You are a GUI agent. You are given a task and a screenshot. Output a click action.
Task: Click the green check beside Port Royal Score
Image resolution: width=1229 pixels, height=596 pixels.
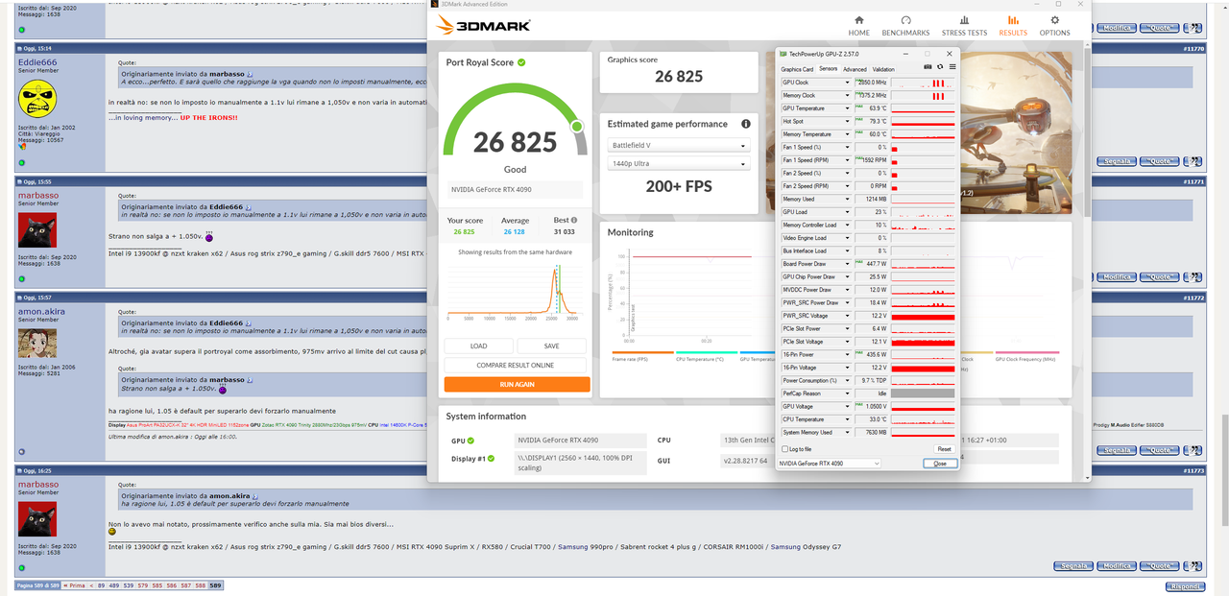[x=521, y=62]
